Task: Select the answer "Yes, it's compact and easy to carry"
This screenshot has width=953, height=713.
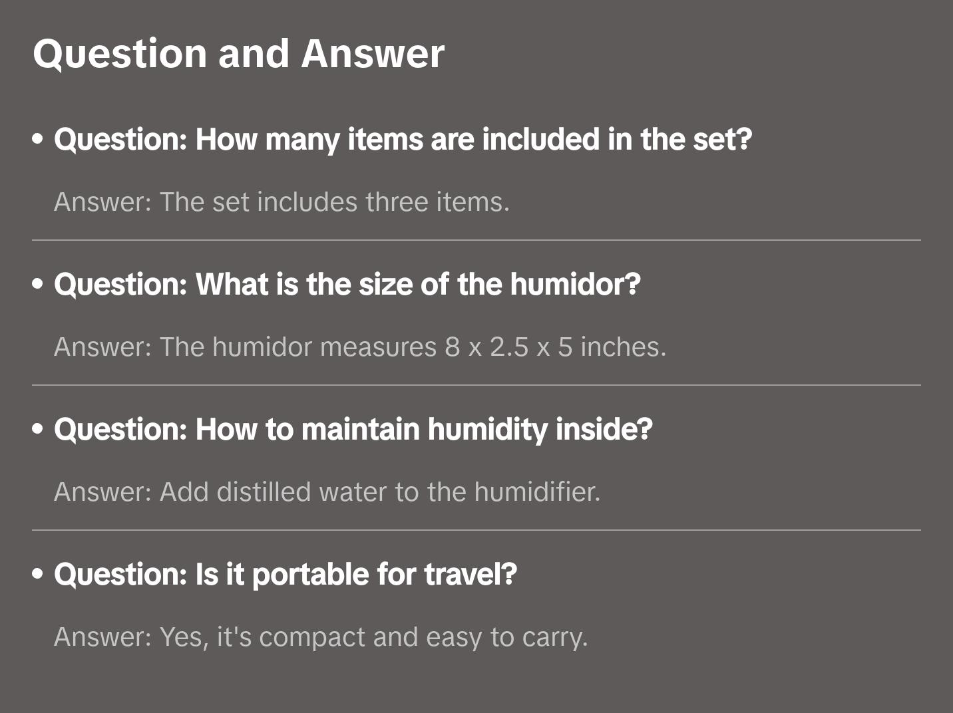Action: [321, 637]
